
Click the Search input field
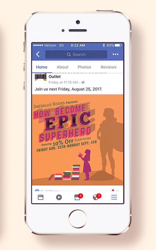coord(76,54)
